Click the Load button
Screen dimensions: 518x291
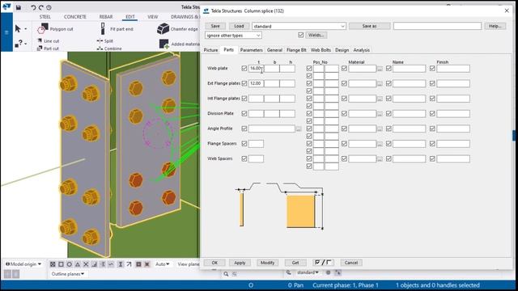point(239,26)
